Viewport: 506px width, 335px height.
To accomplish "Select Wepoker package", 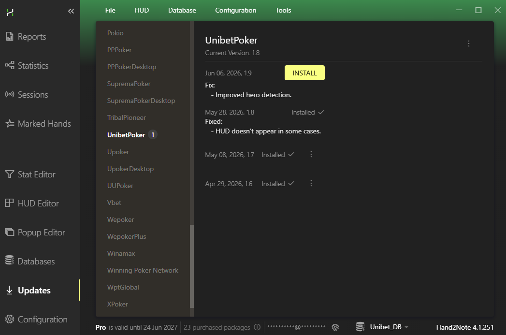I will pos(120,219).
